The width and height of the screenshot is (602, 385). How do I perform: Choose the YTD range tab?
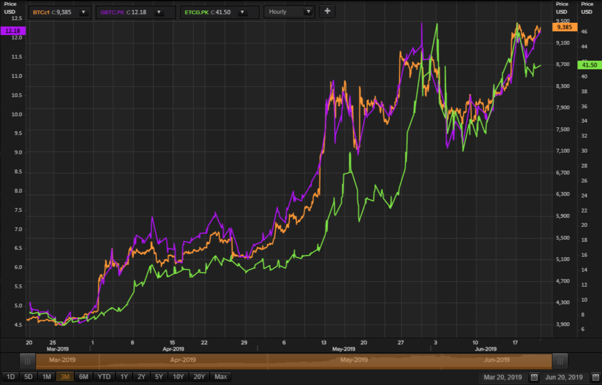[104, 377]
